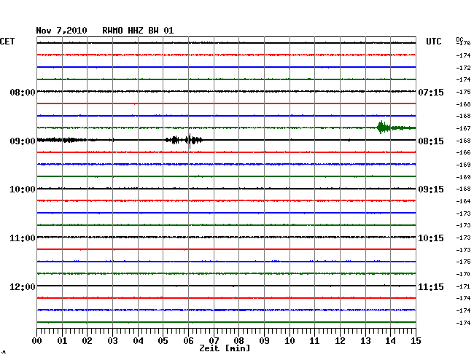Screen dimensions: 474x360
Task: Select minute tick label '10' on x-axis
Action: click(x=290, y=341)
